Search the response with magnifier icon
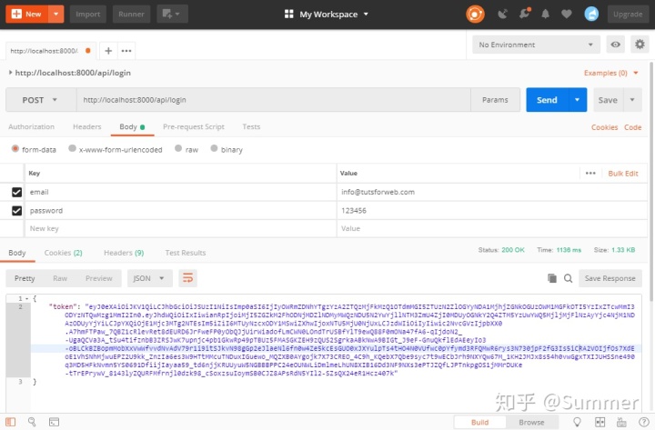655x430 pixels. [568, 278]
